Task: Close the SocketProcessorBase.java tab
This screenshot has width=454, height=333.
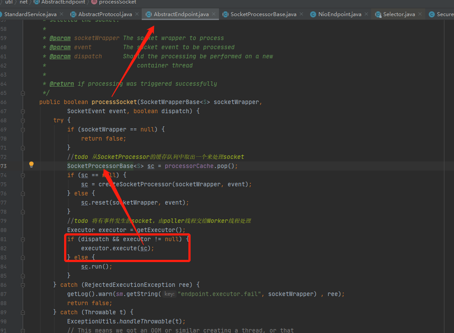Action: (301, 14)
